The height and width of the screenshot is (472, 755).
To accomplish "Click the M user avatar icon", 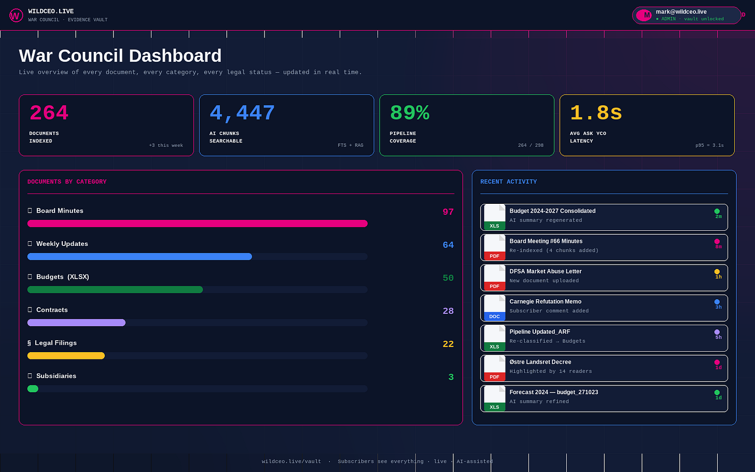I will 644,16.
